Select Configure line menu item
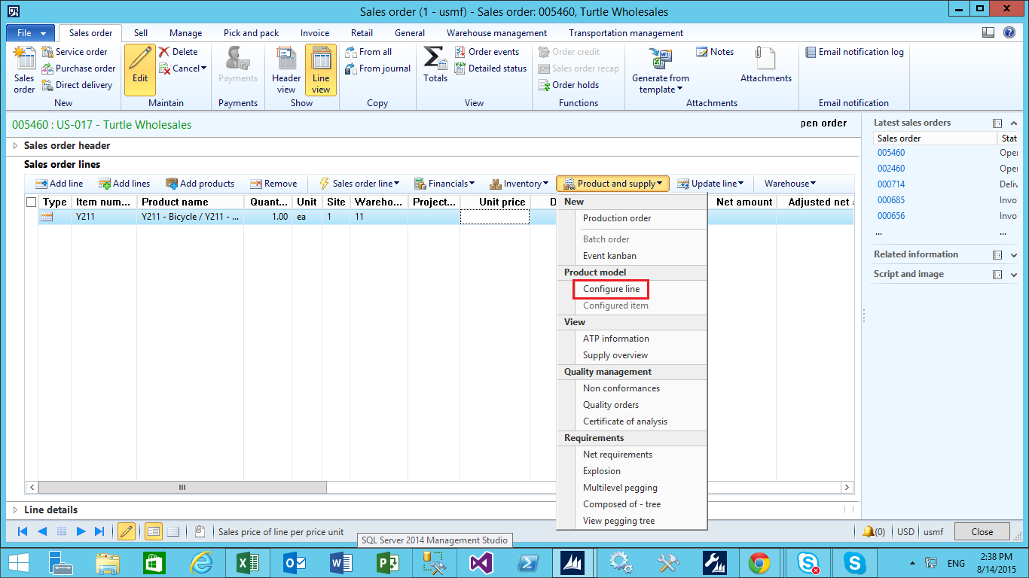The image size is (1029, 578). [x=611, y=289]
